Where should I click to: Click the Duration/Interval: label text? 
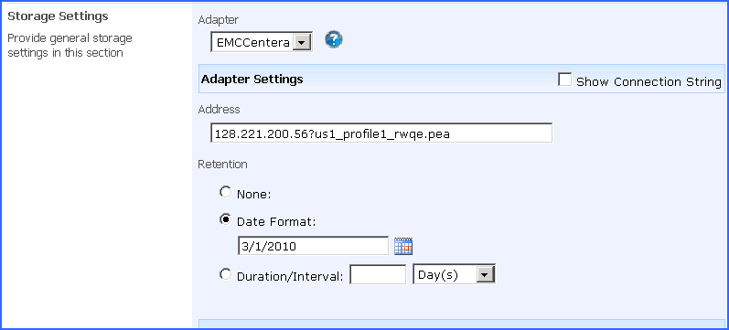tap(290, 277)
